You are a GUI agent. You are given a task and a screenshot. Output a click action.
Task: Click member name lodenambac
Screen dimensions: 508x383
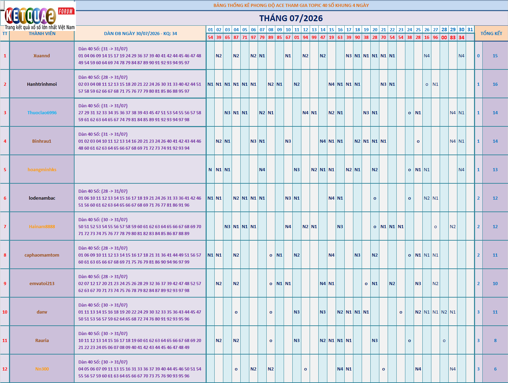pos(42,198)
